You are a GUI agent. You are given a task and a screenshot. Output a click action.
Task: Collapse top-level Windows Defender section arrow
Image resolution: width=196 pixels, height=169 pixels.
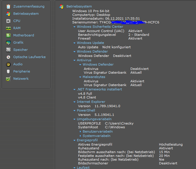click(74, 52)
